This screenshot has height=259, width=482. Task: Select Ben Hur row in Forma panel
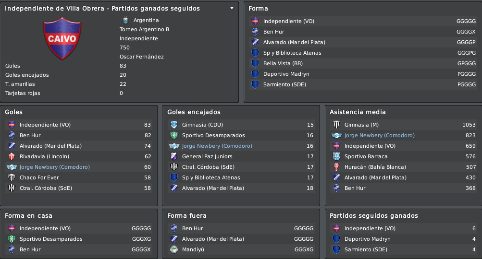coord(363,32)
